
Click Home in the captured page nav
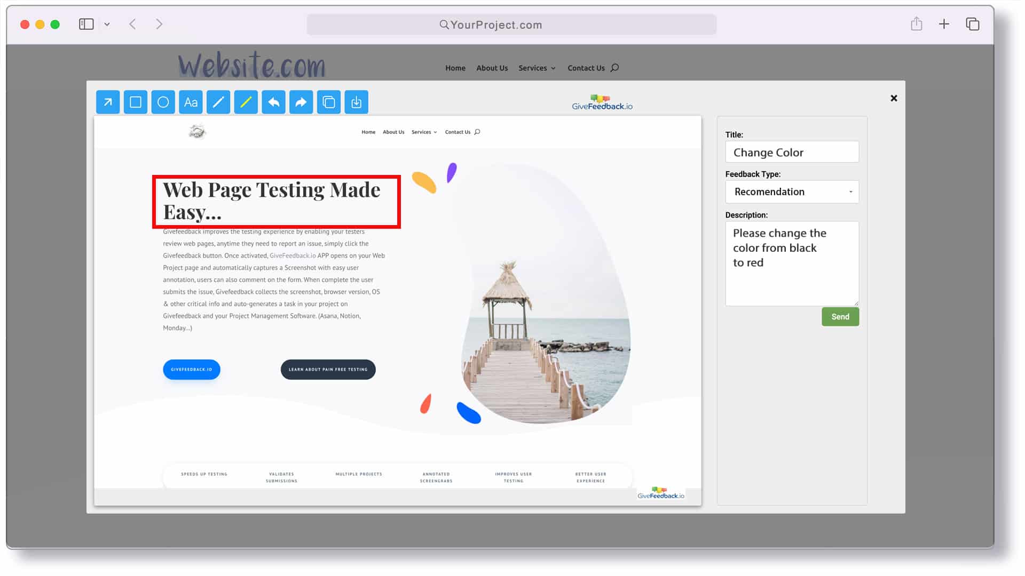click(368, 132)
